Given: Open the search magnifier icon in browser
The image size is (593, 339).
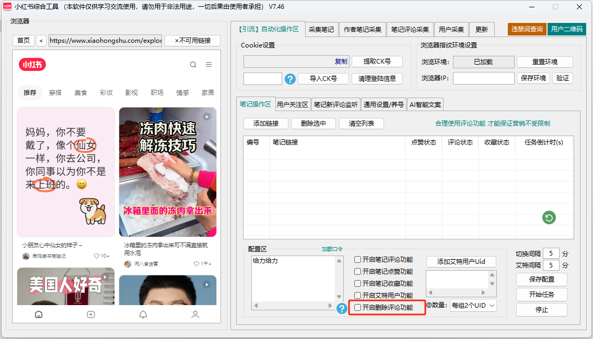Looking at the screenshot, I should point(193,65).
